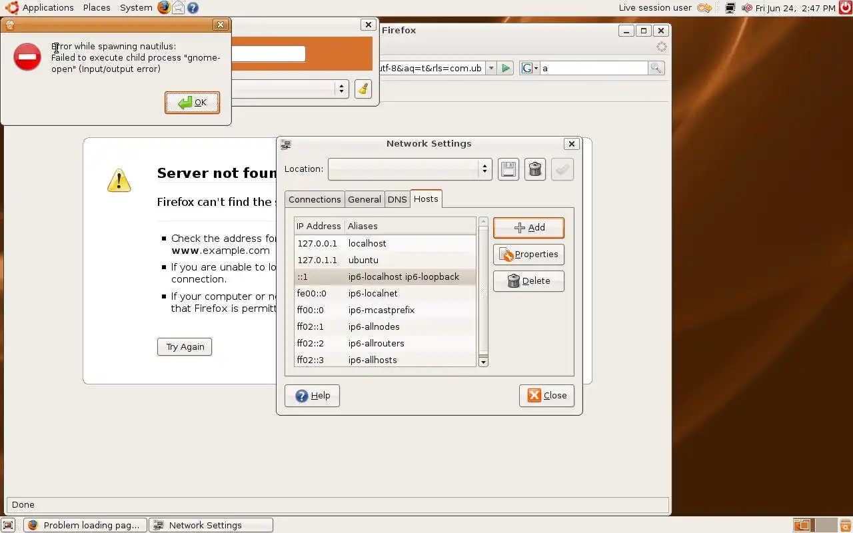
Task: Open the combo box beside the broom icon
Action: pyautogui.click(x=290, y=89)
